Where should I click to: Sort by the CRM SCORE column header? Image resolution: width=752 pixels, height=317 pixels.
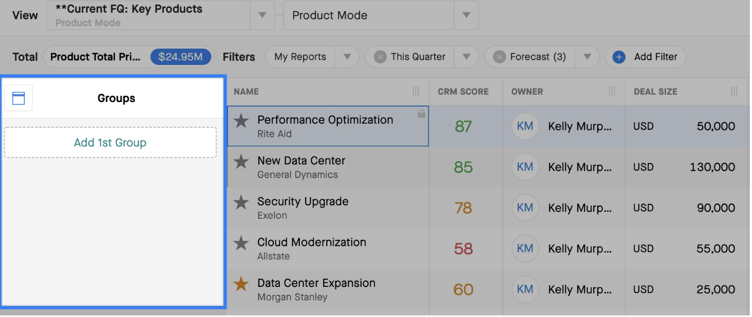pos(463,91)
